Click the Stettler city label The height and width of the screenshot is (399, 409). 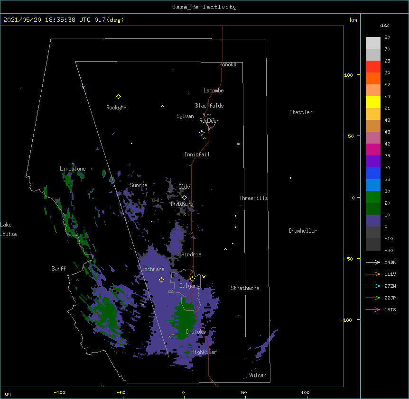[301, 112]
